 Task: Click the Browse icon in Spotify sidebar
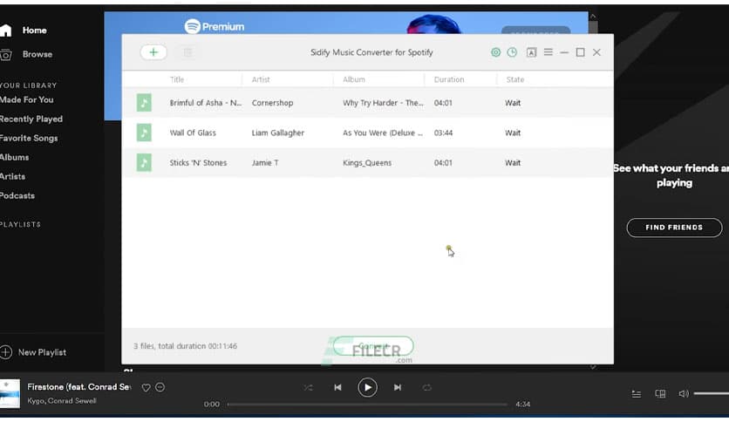(x=5, y=54)
